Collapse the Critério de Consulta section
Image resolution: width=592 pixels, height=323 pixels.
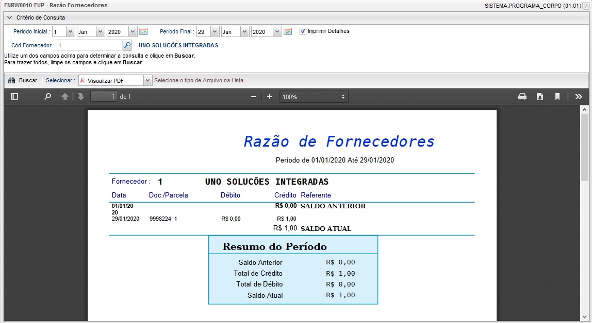pyautogui.click(x=9, y=17)
